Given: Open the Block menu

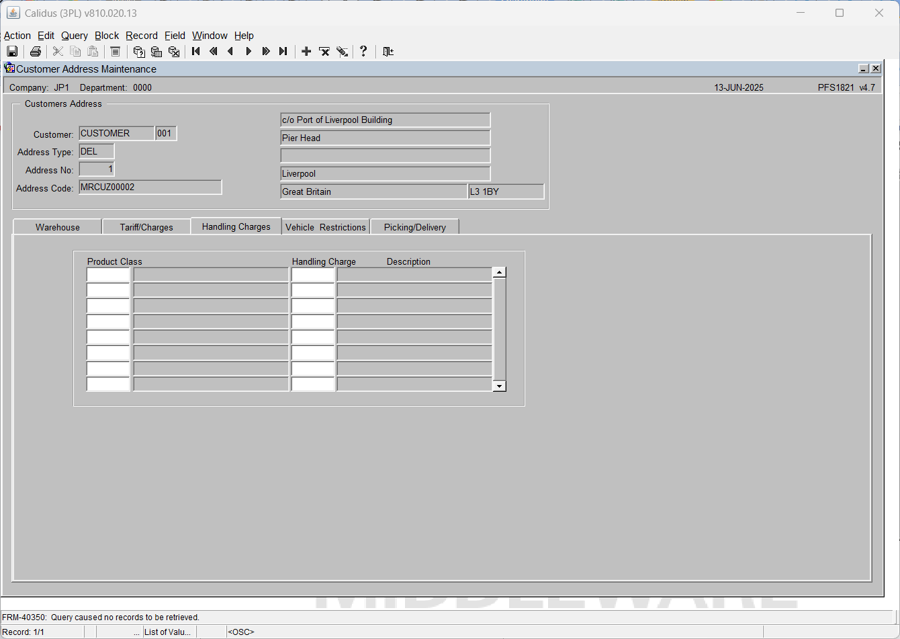Looking at the screenshot, I should tap(107, 36).
